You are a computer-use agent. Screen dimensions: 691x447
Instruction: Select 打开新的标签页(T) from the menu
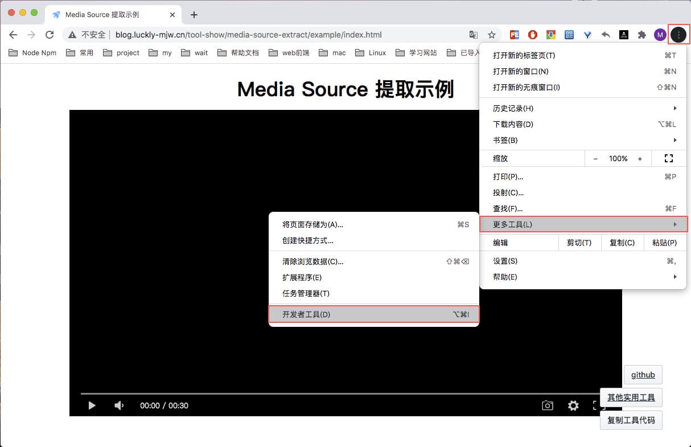(x=583, y=55)
